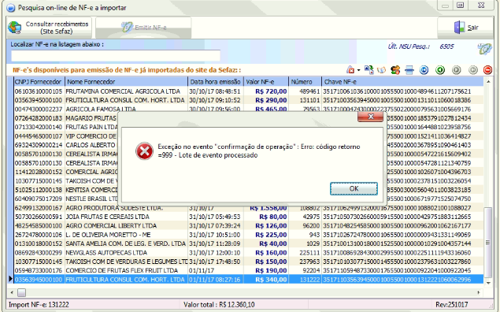Click the vertical scrollbar up arrow
500x312 pixels.
click(488, 82)
